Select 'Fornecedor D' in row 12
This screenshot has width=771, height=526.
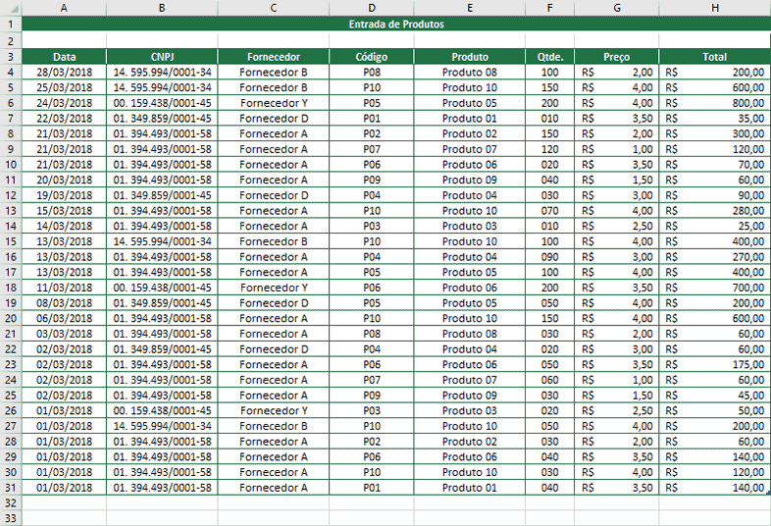[x=274, y=195]
